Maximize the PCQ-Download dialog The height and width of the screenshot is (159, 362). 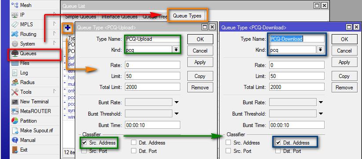click(x=349, y=27)
